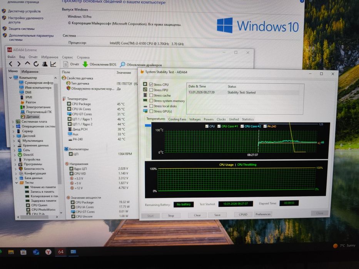Open Preferences in stability test
This screenshot has height=269, width=359.
[263, 214]
